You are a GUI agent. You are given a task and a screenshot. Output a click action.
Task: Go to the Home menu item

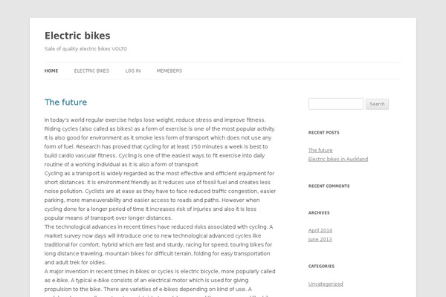[x=51, y=71]
